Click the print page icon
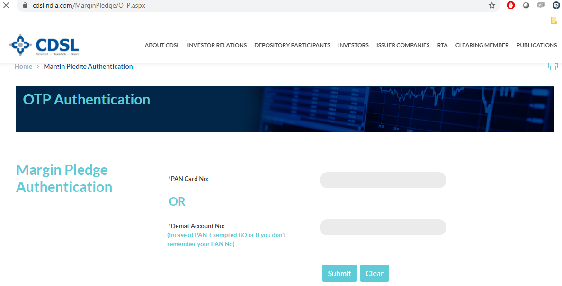The width and height of the screenshot is (562, 286). [553, 66]
